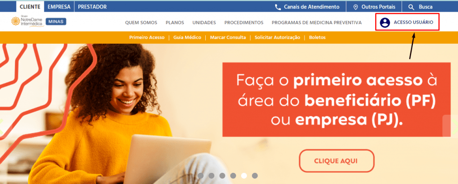458x184 pixels.
Task: Go to the Boletos link
Action: 317,38
